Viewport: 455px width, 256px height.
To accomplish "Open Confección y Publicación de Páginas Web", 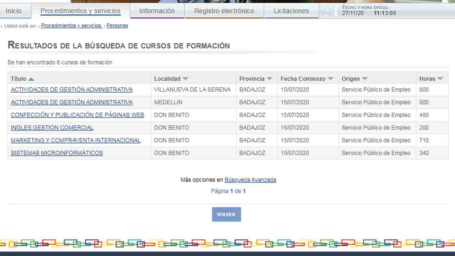I will tap(77, 115).
